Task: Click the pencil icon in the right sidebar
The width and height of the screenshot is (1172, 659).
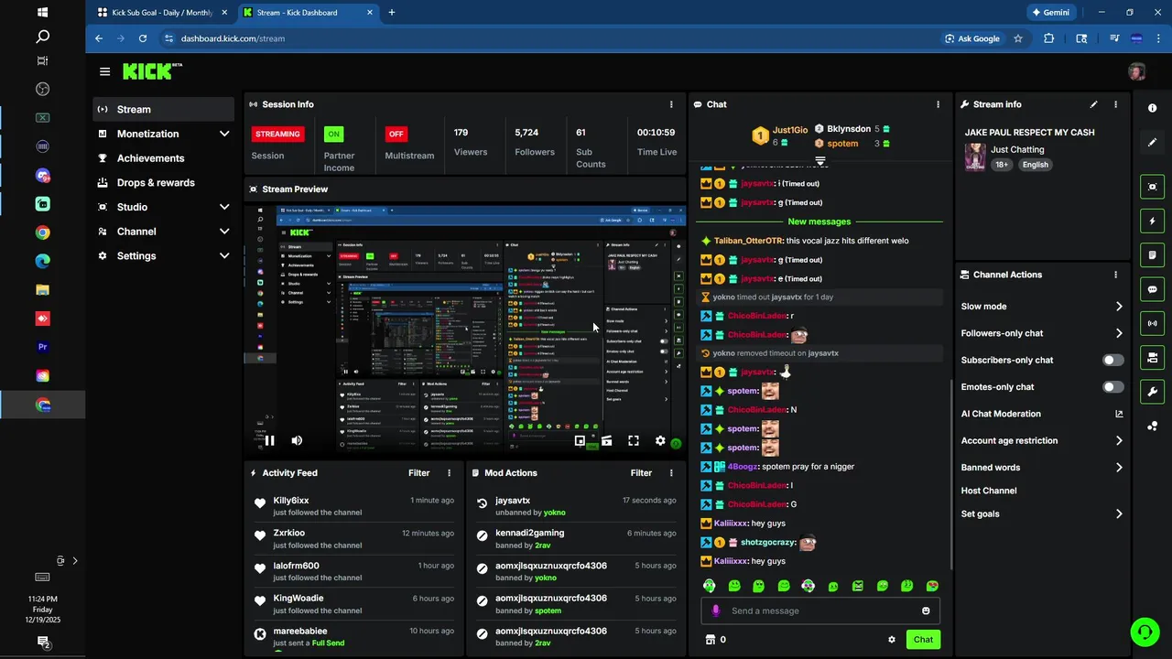Action: (1152, 142)
